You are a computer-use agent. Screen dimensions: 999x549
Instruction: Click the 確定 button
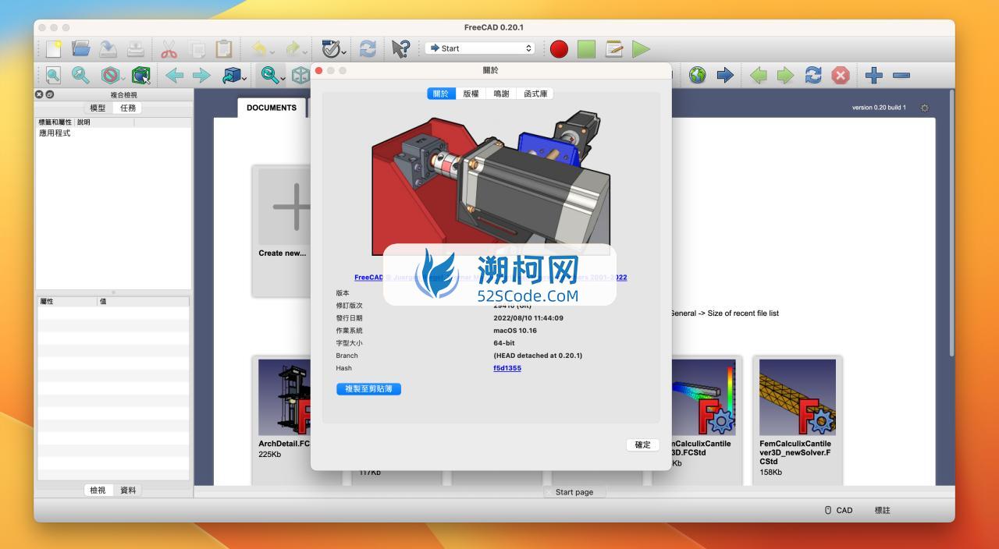[642, 445]
